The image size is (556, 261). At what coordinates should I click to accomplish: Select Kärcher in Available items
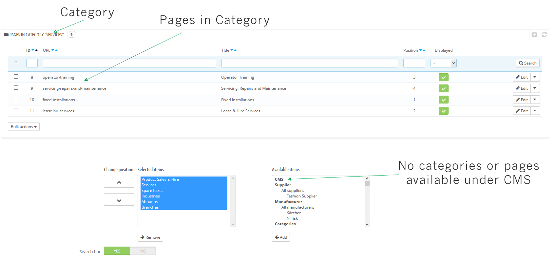pos(294,213)
